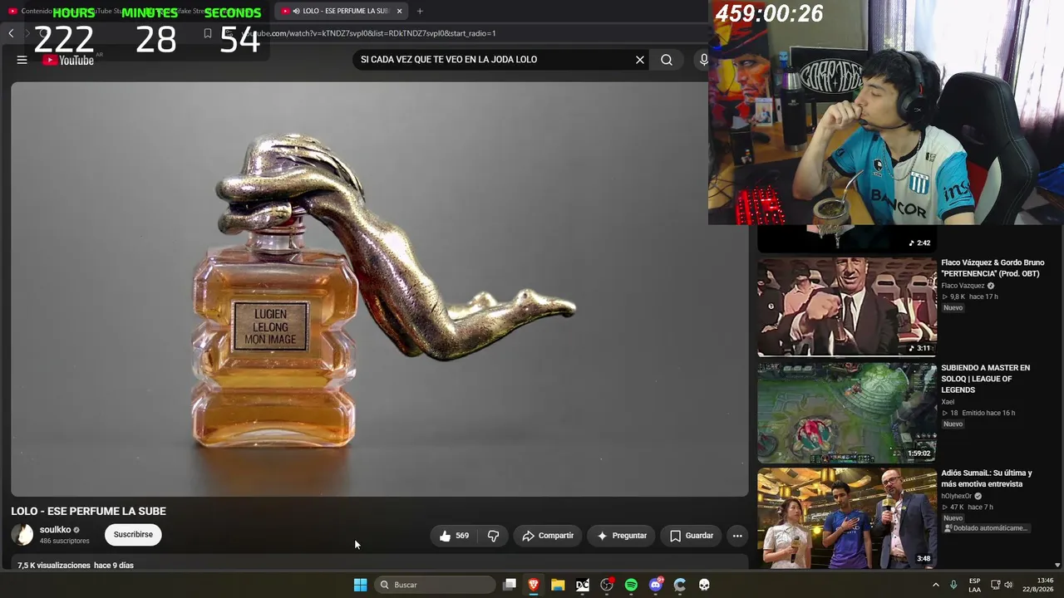Open Discord from the taskbar
Image resolution: width=1064 pixels, height=598 pixels.
656,585
